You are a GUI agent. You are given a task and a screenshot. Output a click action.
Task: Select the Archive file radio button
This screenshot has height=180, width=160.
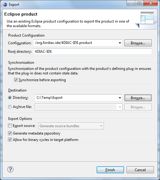pyautogui.click(x=10, y=107)
